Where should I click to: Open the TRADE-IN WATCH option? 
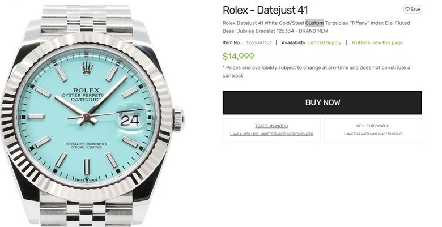point(271,130)
